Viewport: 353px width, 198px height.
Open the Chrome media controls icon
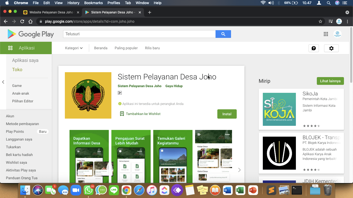tap(331, 21)
